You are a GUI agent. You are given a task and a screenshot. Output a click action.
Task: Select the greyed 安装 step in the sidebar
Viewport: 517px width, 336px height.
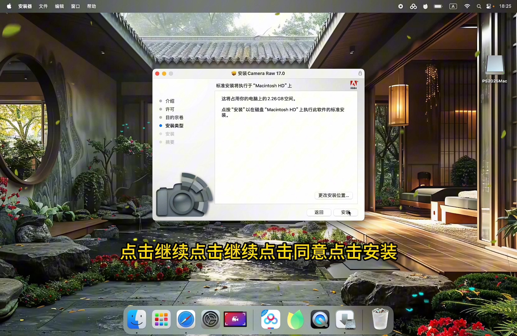pyautogui.click(x=170, y=134)
